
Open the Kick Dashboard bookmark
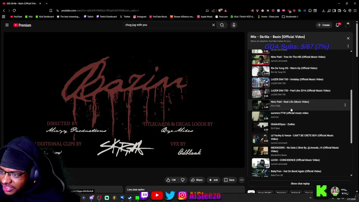click(x=45, y=17)
